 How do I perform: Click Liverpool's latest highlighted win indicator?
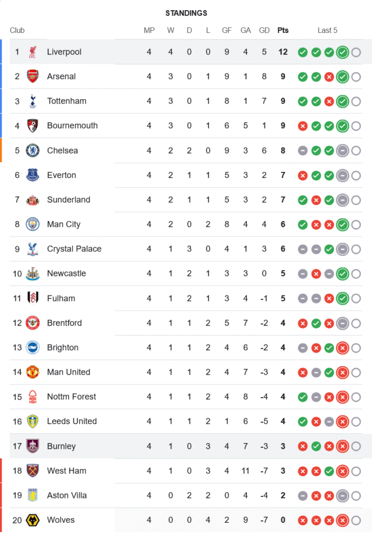tap(342, 52)
